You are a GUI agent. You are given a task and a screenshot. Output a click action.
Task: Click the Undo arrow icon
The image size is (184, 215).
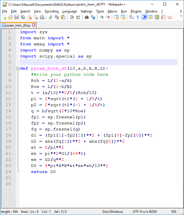tap(72, 17)
